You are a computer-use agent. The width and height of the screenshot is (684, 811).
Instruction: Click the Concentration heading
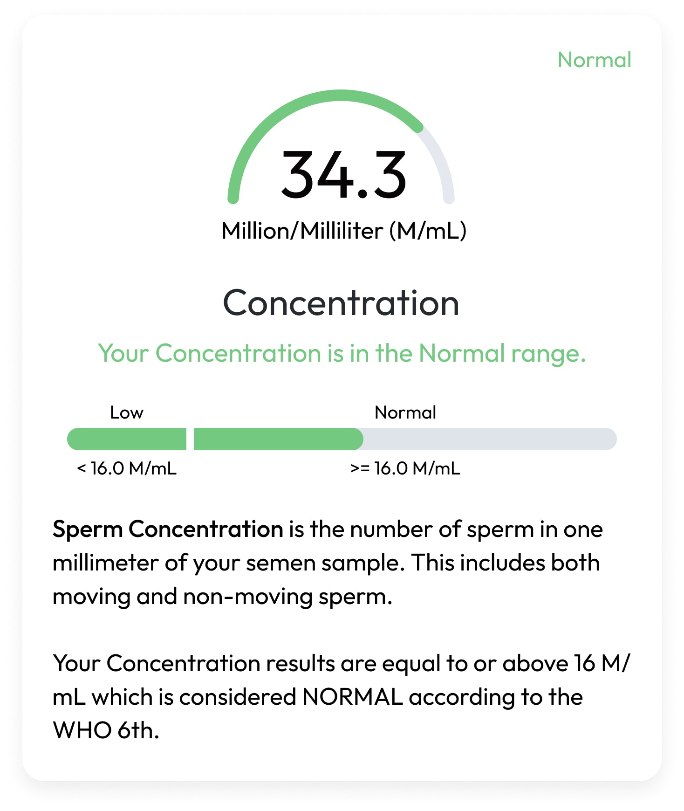(x=341, y=303)
